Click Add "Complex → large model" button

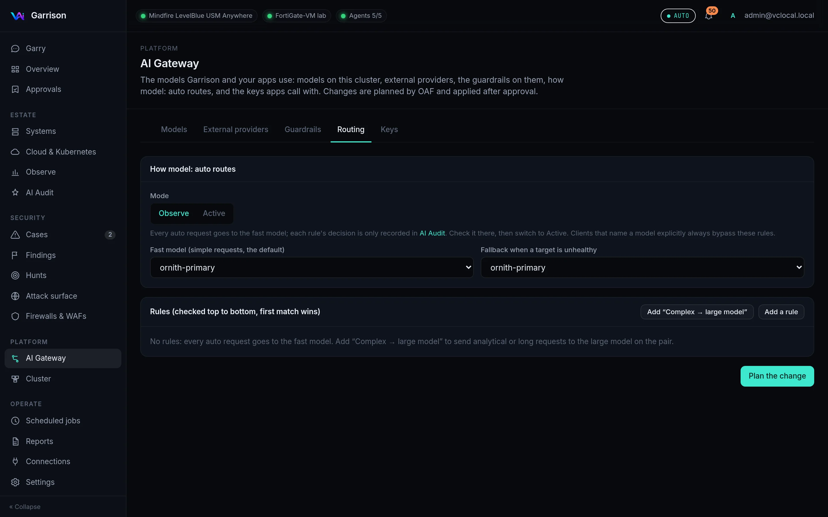tap(697, 312)
